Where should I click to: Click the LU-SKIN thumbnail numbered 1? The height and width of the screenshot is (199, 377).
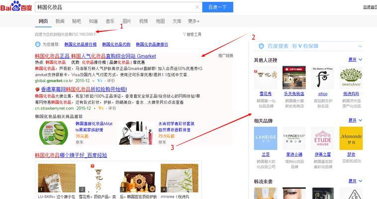57,178
